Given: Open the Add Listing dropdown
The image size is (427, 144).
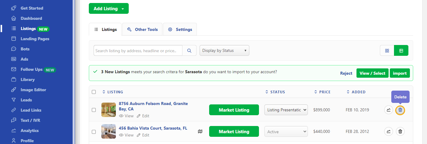Looking at the screenshot, I should point(109,9).
